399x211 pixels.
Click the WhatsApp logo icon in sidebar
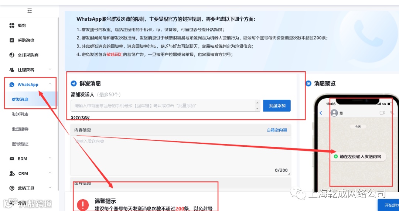click(12, 85)
